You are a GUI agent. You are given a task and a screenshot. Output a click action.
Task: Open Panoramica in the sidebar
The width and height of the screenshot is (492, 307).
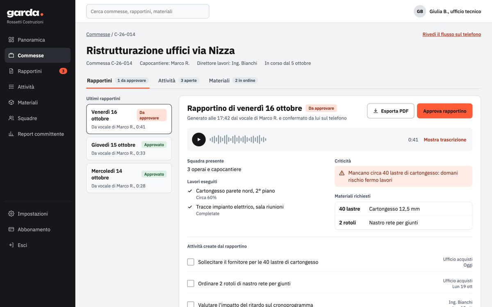[x=38, y=40]
